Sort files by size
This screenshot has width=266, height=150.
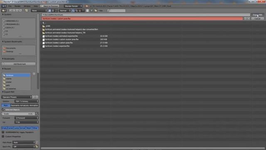[83, 10]
